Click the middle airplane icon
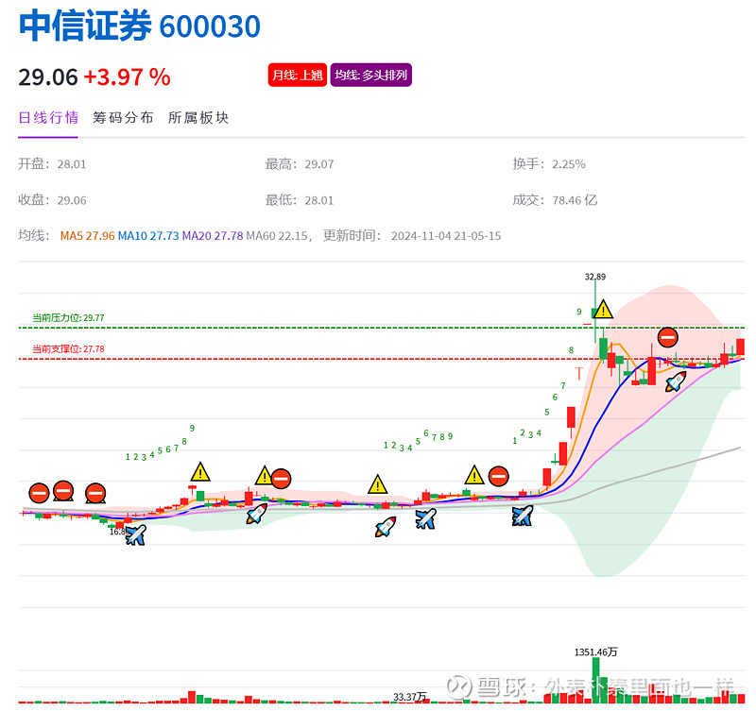The width and height of the screenshot is (756, 711). 426,518
